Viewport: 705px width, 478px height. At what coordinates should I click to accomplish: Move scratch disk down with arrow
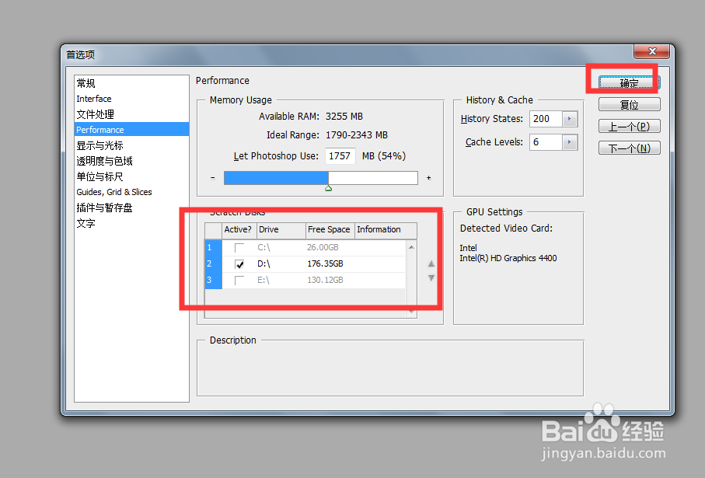pos(431,278)
